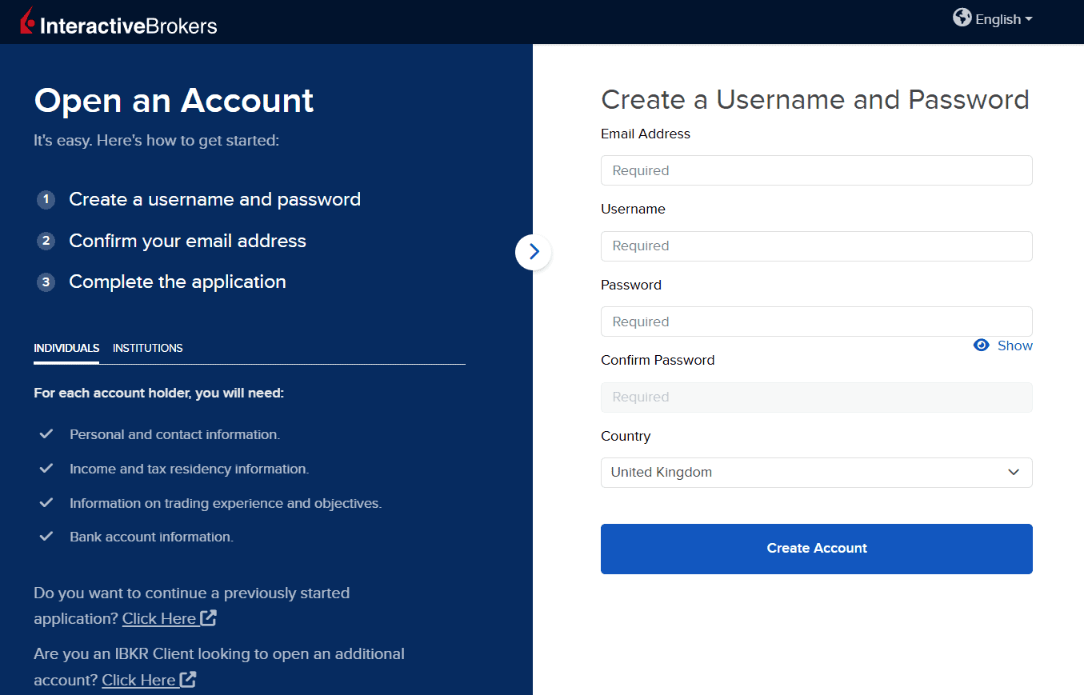Screen dimensions: 1084x695
Task: Click the eye icon beside Show
Action: point(981,346)
